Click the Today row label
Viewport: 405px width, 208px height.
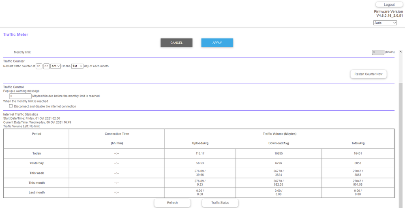point(36,153)
